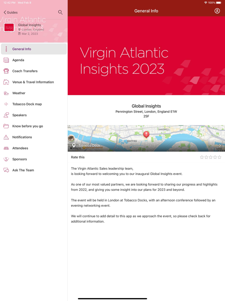The image size is (225, 301).
Task: Click the Tobacco Dock map label
Action: pos(89,146)
